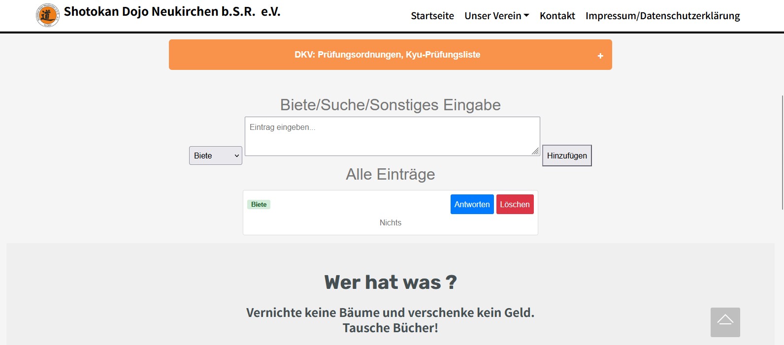Click the green Biete badge on the entry
The image size is (784, 345).
pos(259,204)
